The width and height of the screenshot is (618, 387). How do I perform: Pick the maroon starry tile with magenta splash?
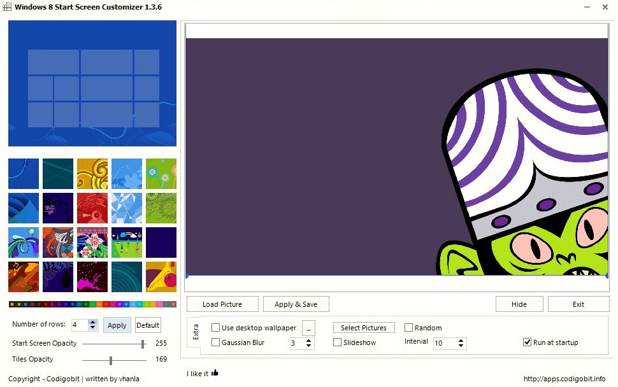[x=92, y=277]
